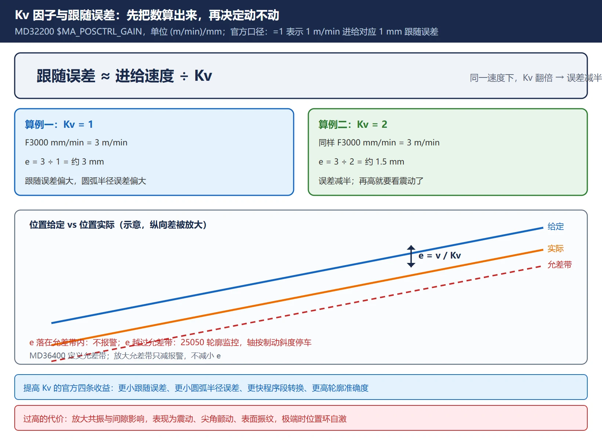Click the red '允差带' line label
The height and width of the screenshot is (448, 602).
559,265
